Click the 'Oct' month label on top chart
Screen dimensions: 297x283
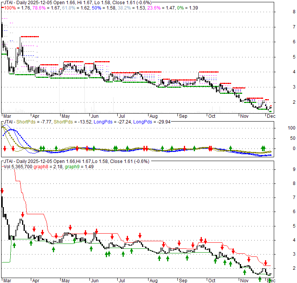[x=212, y=116]
